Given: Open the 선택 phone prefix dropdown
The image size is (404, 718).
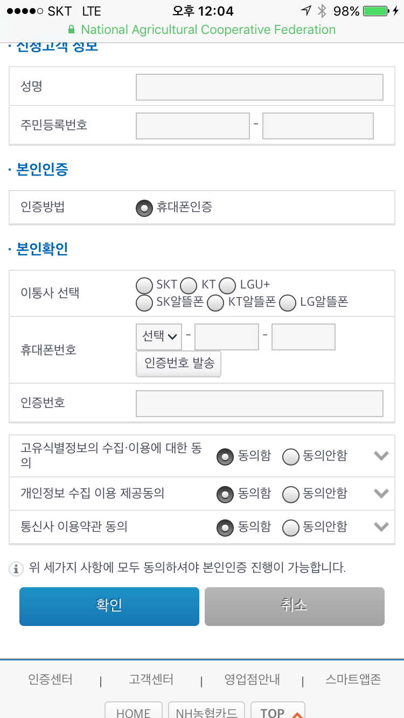Looking at the screenshot, I should tap(158, 336).
